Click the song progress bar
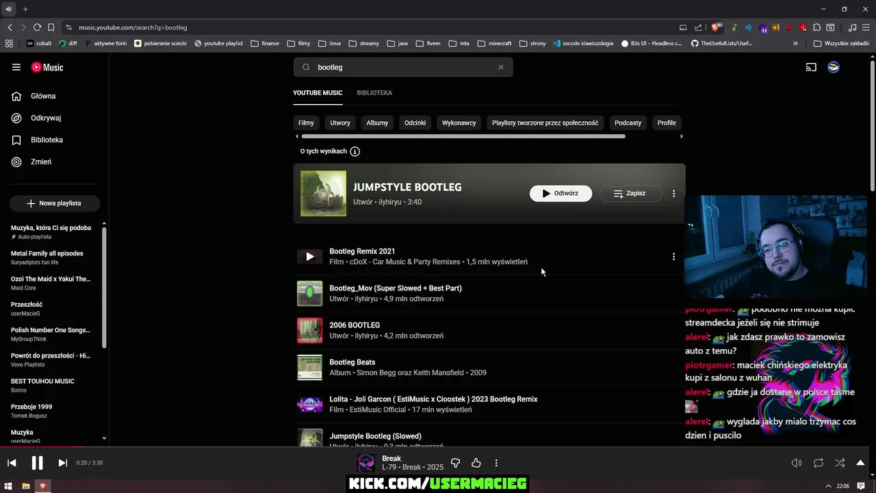Image resolution: width=876 pixels, height=493 pixels. coord(438,447)
